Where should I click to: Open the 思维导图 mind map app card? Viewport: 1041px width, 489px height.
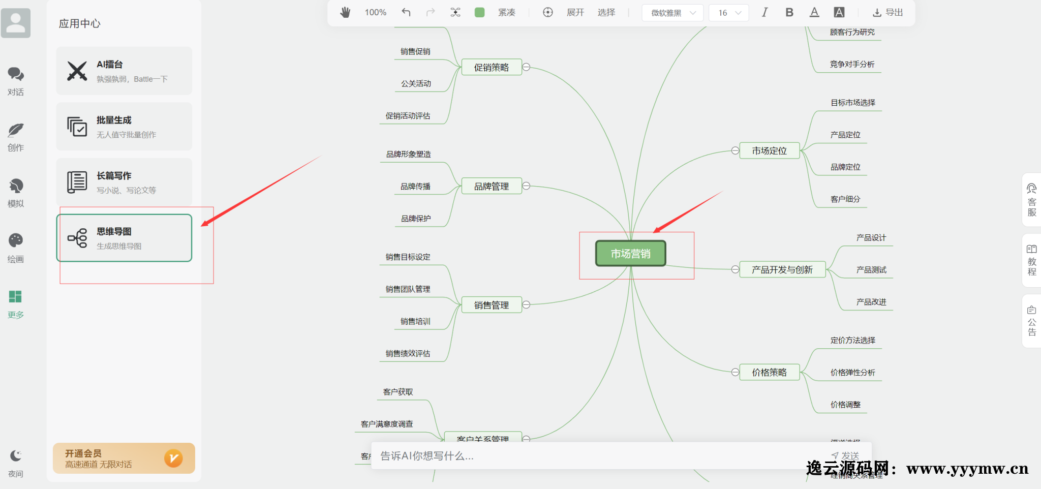click(x=124, y=238)
